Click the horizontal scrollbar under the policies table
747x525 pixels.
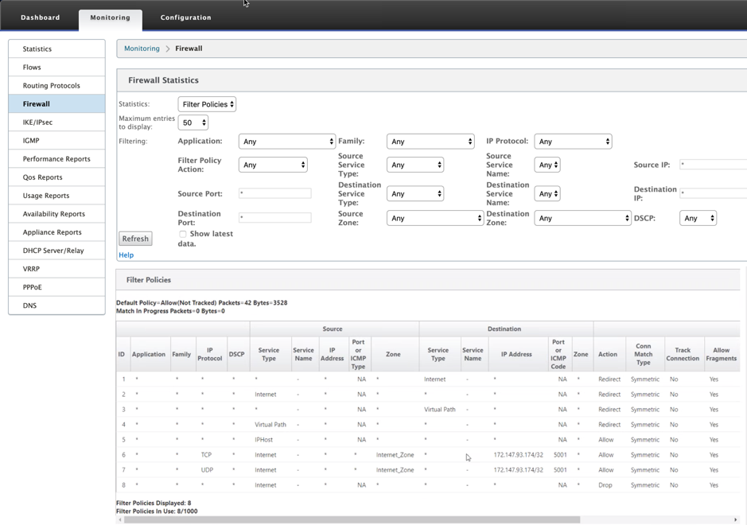(352, 519)
